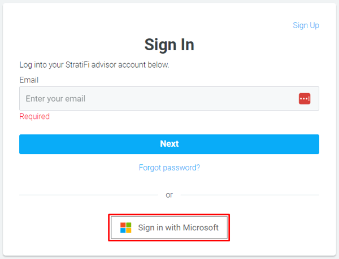Open the Sign Up link
Viewport: 339px width, 259px height.
coord(306,25)
